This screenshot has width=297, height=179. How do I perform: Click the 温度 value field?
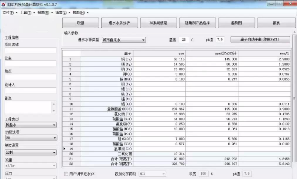184,40
